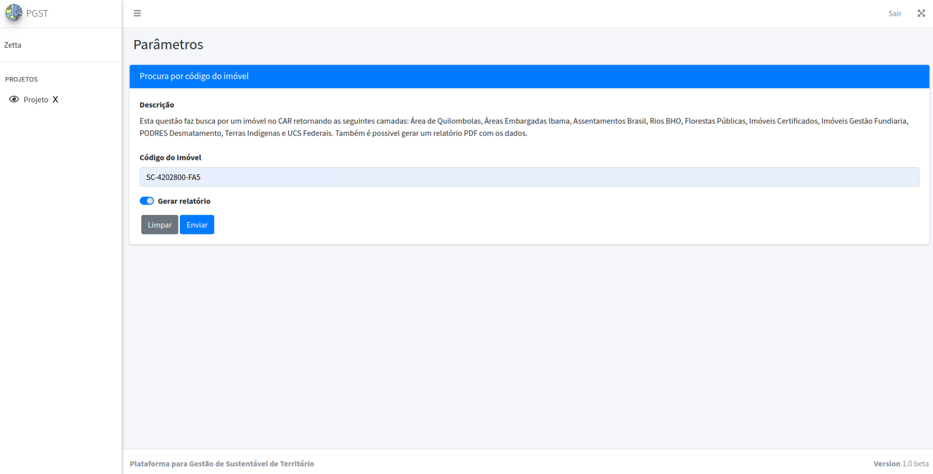Click the PGST brand name text
The width and height of the screenshot is (933, 474).
tap(38, 13)
